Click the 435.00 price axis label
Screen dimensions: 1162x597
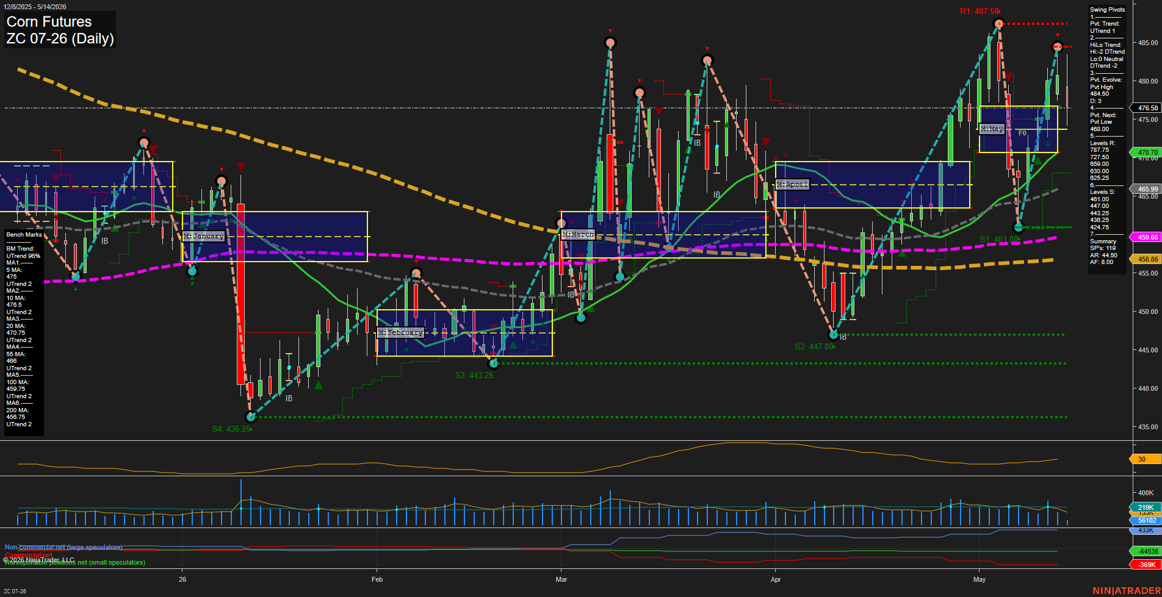1147,427
